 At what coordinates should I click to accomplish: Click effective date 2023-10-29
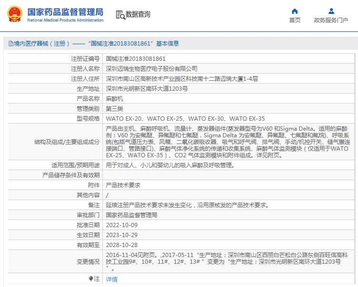(x=122, y=235)
